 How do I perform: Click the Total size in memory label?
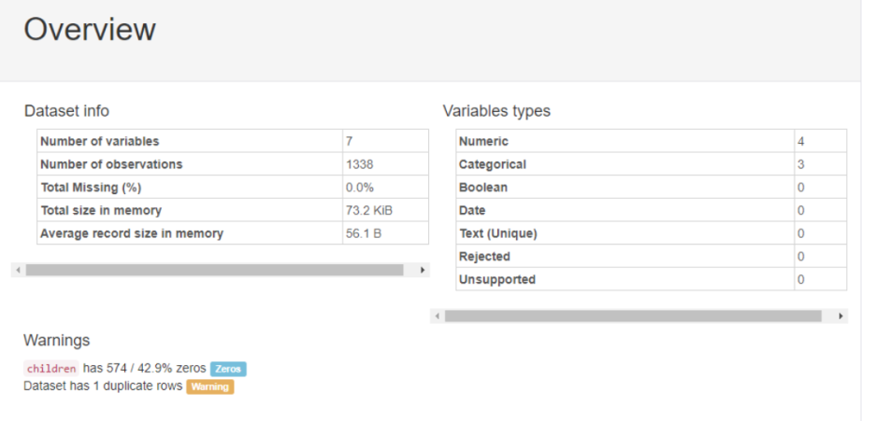(x=101, y=211)
